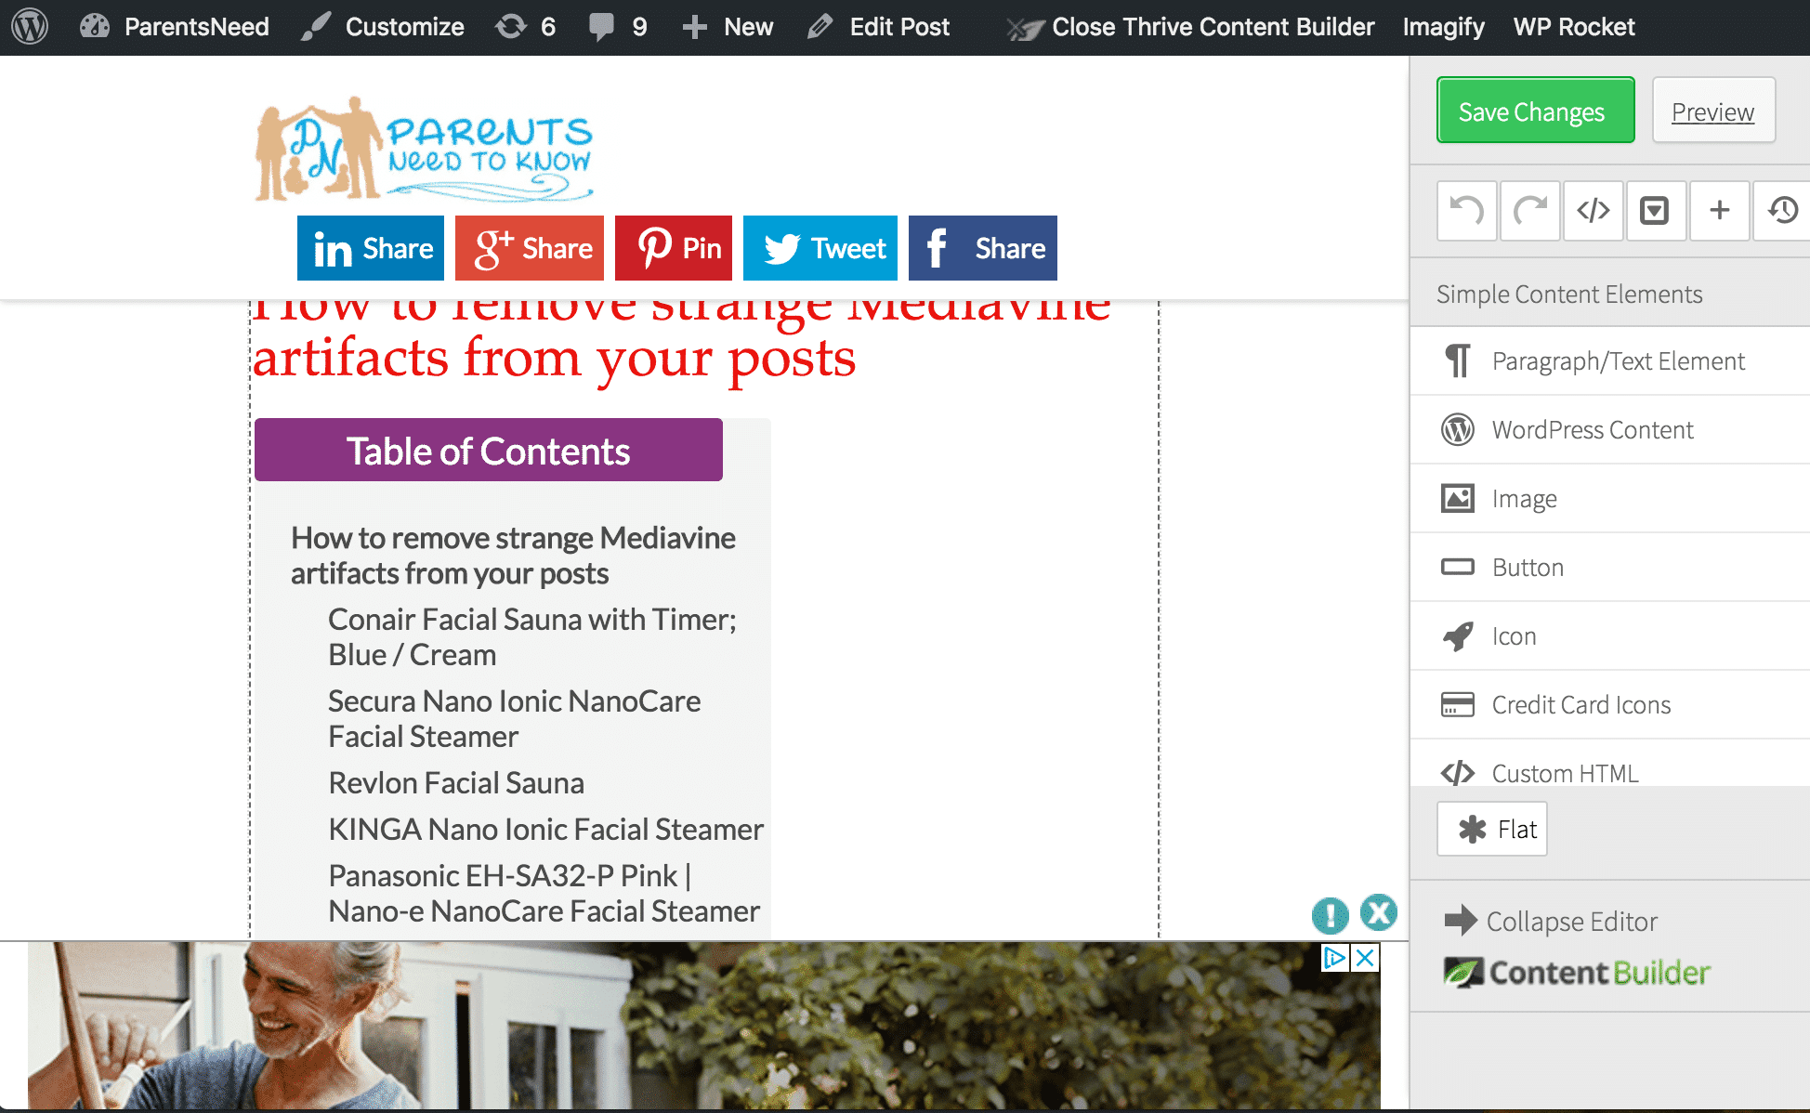Open the ParentsNeed site dashboard menu
This screenshot has width=1810, height=1113.
pyautogui.click(x=175, y=26)
